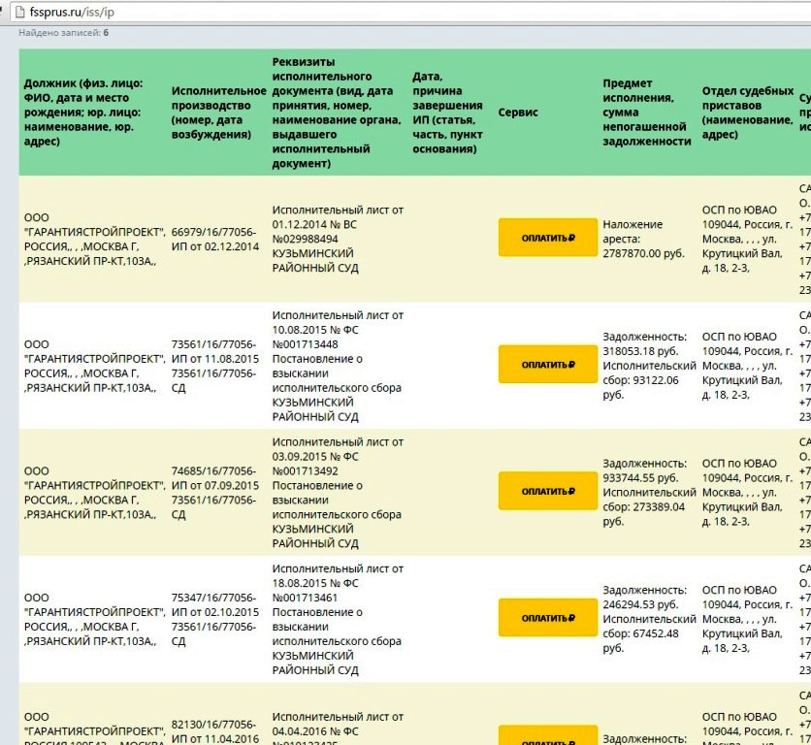Select cell '82130/16/77056-ИП от 11.04.2016'

[x=215, y=731]
